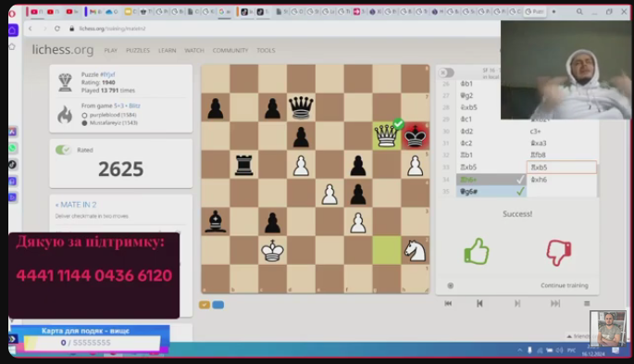Screen dimensions: 634x364
Task: Select the Qg6# move in move list
Action: pyautogui.click(x=491, y=192)
